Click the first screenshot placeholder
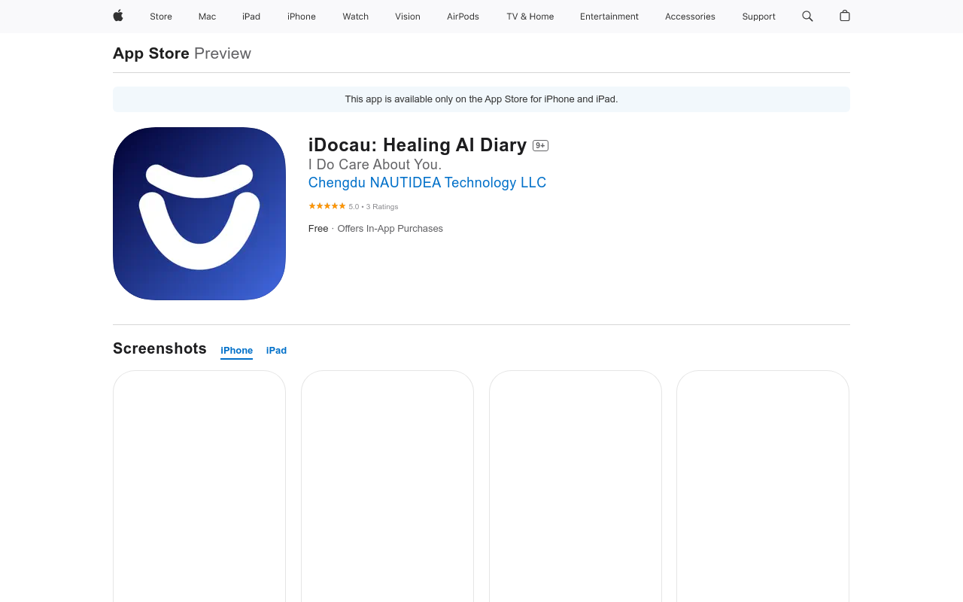Image resolution: width=963 pixels, height=602 pixels. tap(199, 486)
